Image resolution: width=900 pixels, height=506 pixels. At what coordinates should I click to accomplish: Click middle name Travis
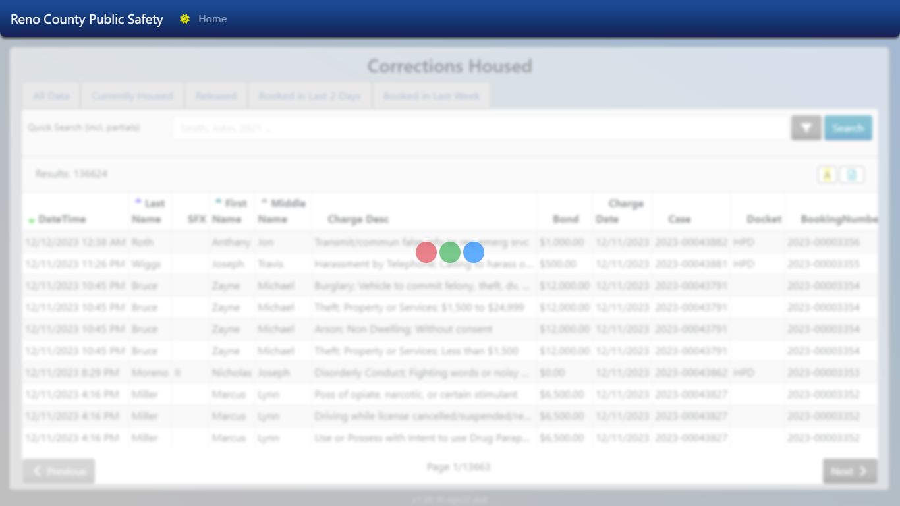pyautogui.click(x=271, y=264)
